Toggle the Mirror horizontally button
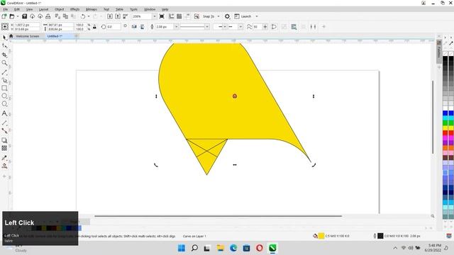 point(134,27)
